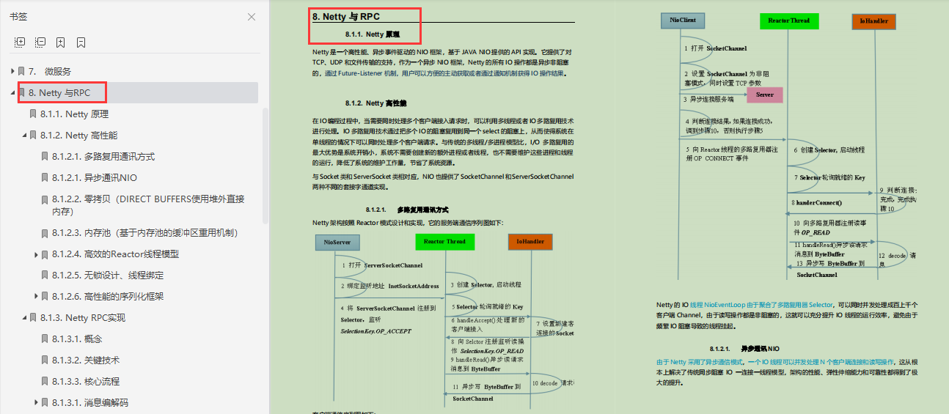Expand the 8.1.3.1. 消息编解码 arrow
The height and width of the screenshot is (414, 949).
36,403
